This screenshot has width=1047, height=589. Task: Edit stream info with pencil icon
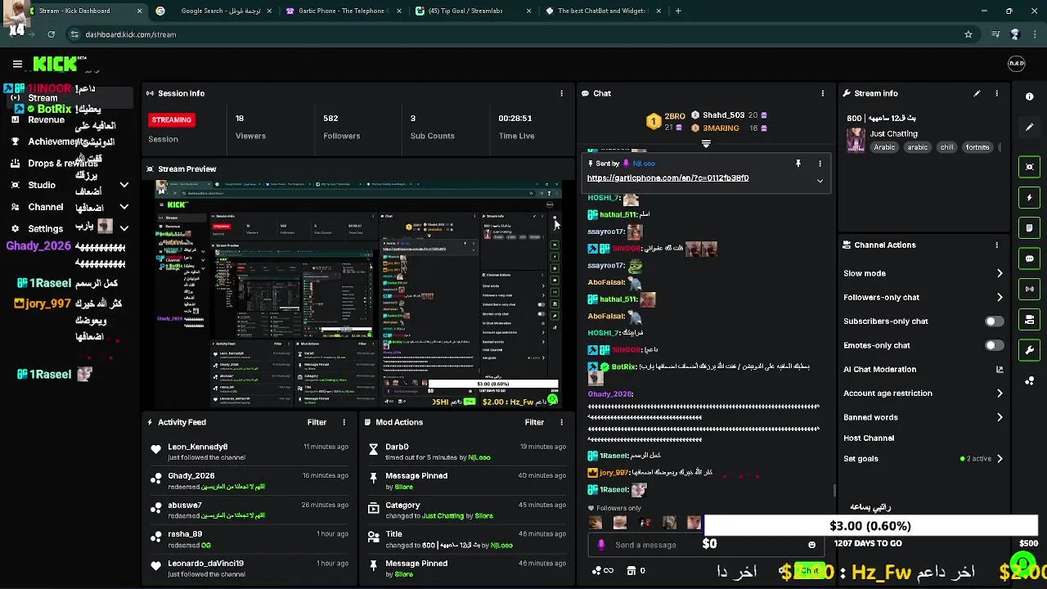pyautogui.click(x=977, y=93)
